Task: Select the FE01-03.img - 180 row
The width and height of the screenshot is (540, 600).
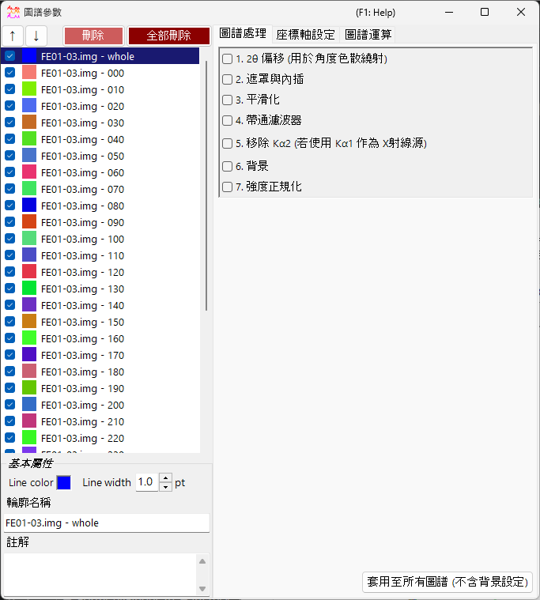Action: coord(100,372)
